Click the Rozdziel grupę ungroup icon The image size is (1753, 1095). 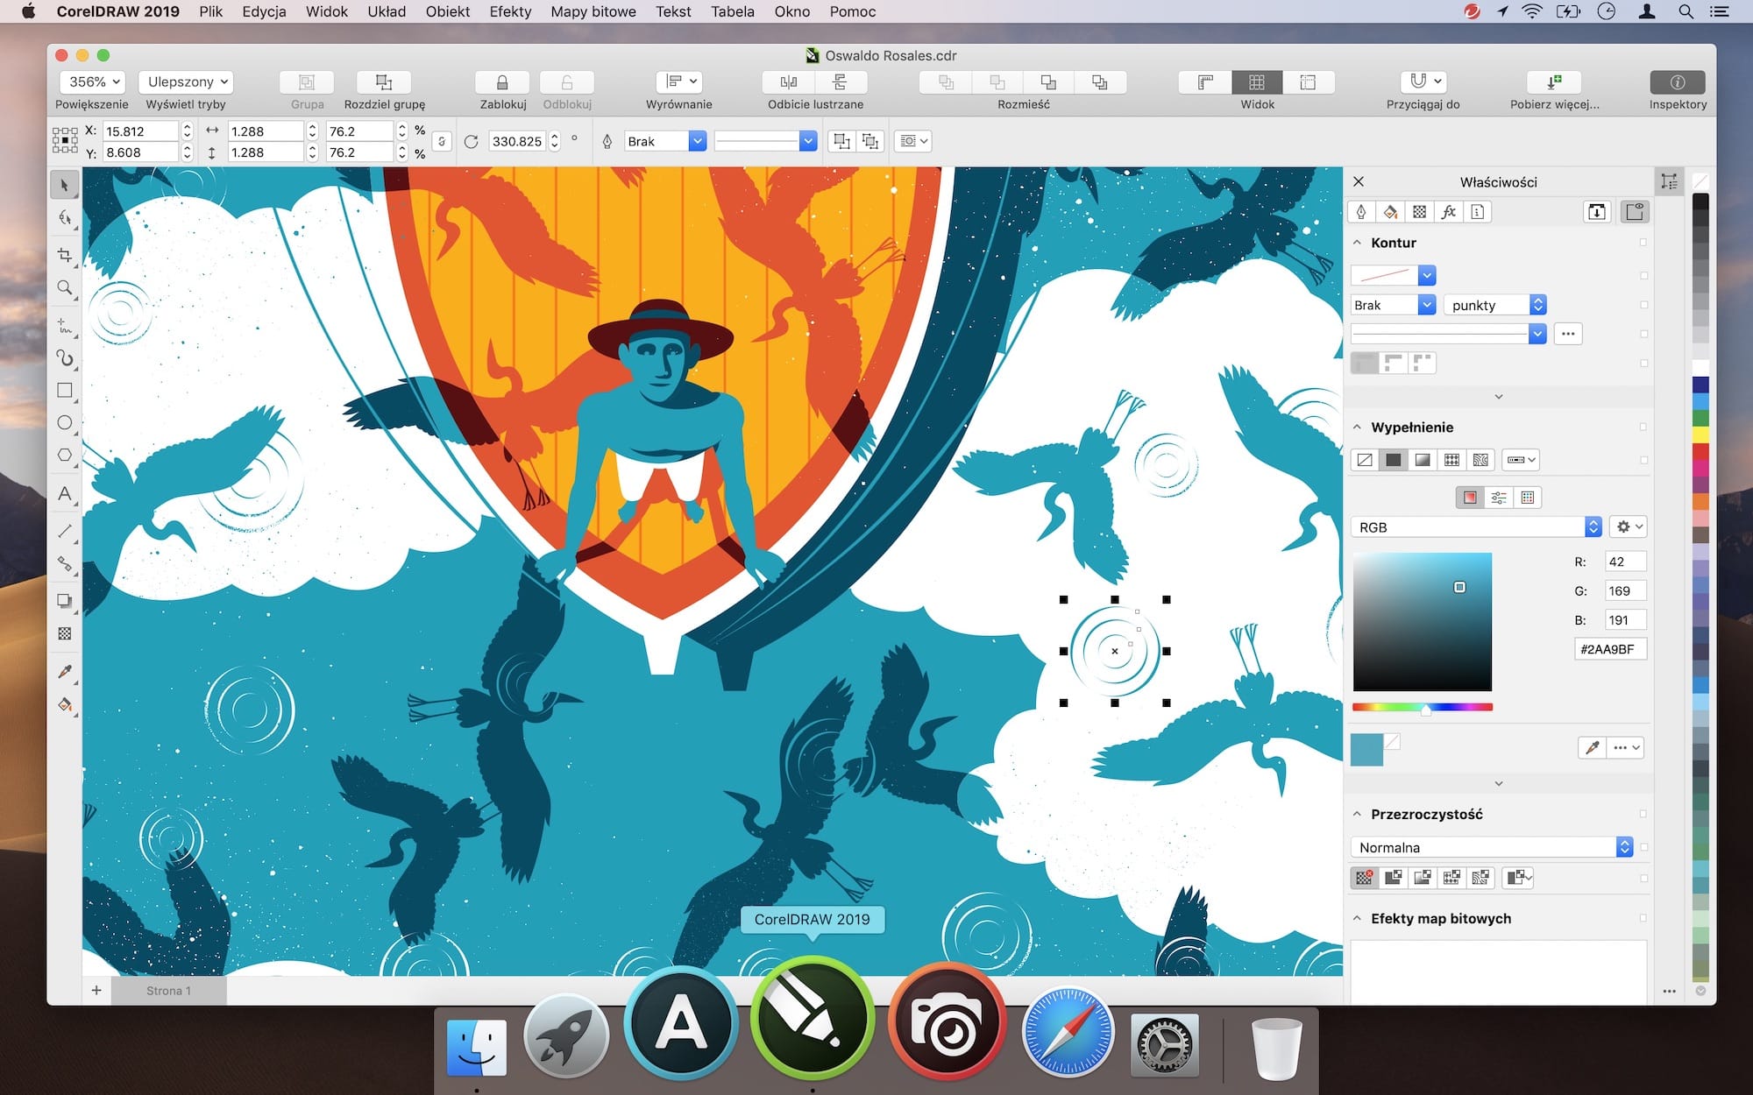click(384, 81)
